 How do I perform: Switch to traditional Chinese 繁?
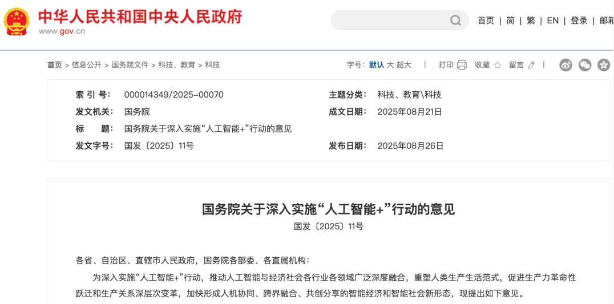pyautogui.click(x=531, y=21)
